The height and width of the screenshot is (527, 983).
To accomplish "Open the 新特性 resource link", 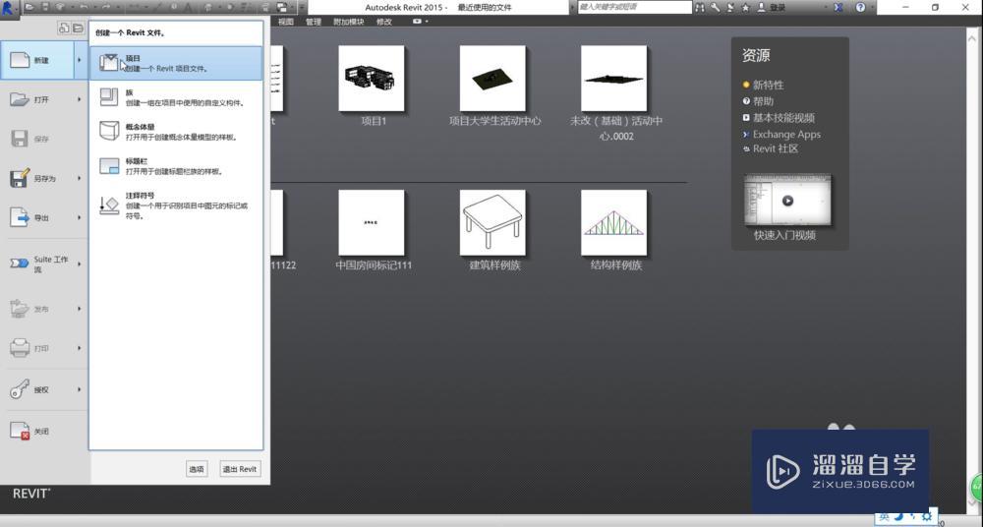I will pyautogui.click(x=768, y=85).
